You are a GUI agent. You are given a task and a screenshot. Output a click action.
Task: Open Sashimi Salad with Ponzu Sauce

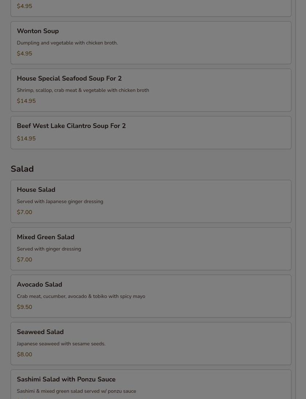(x=66, y=380)
